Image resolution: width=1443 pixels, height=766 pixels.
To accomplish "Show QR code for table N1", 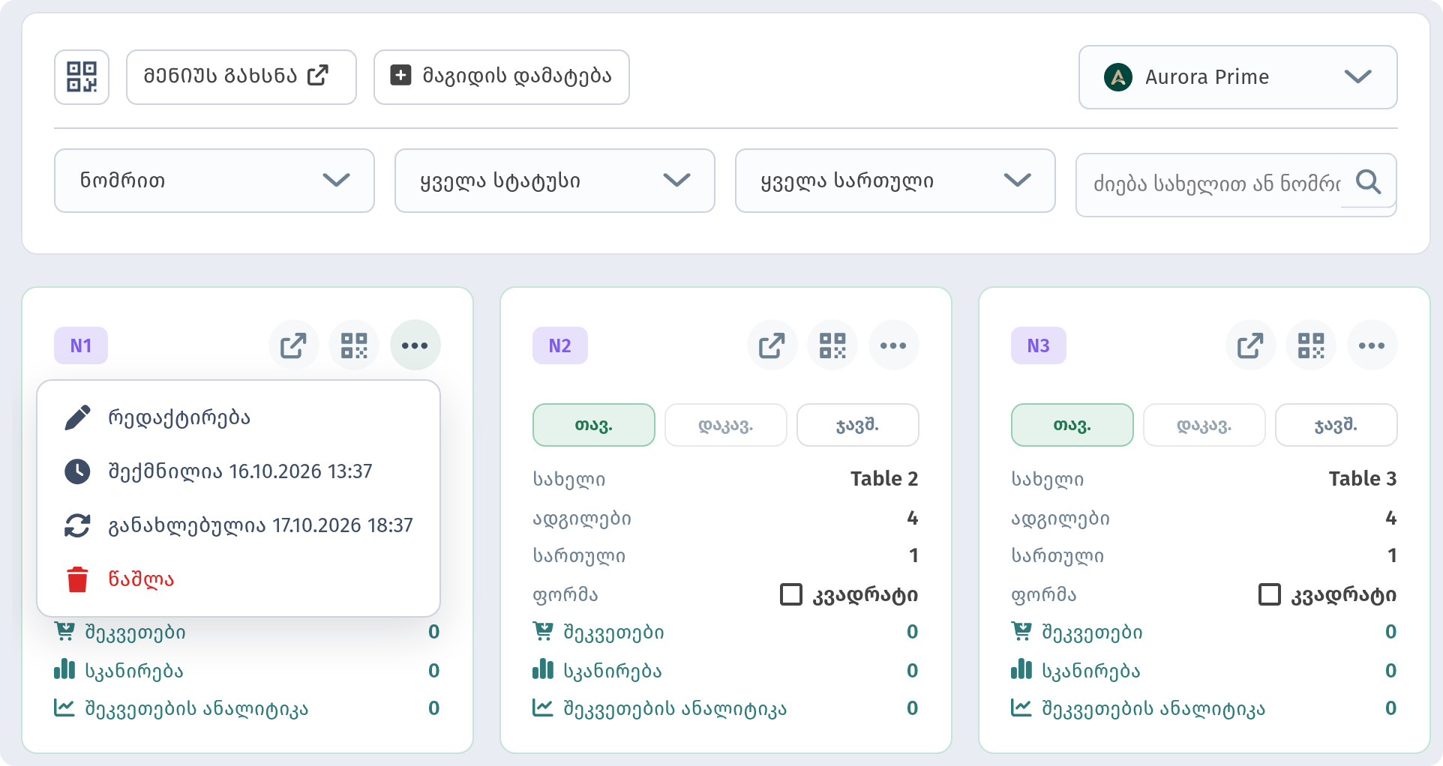I will pyautogui.click(x=354, y=346).
